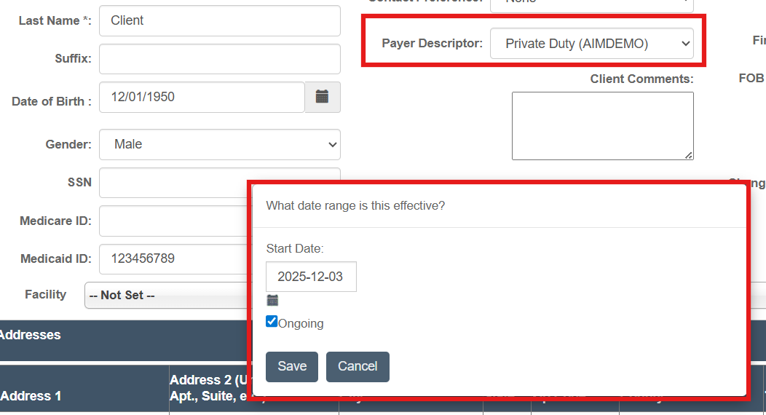
Task: Focus the Suffix text field
Action: [x=219, y=59]
